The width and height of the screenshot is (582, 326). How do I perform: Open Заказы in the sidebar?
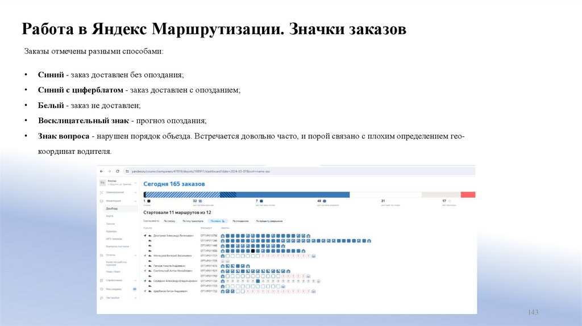click(111, 224)
